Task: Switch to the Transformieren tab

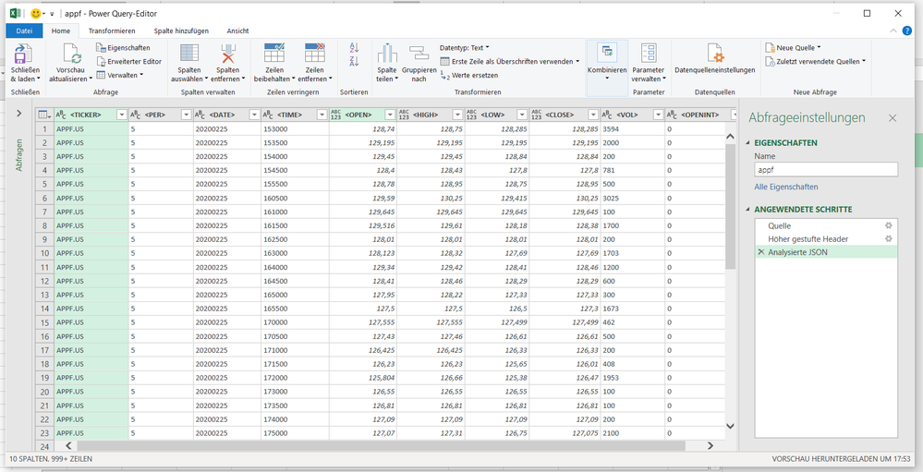Action: pyautogui.click(x=111, y=30)
